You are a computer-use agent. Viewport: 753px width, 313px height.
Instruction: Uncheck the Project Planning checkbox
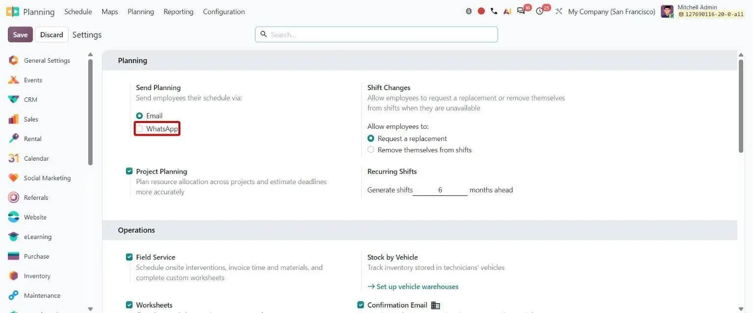[129, 171]
